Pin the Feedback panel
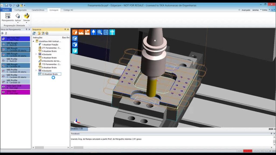The image size is (276, 155). (x=271, y=133)
